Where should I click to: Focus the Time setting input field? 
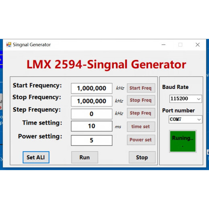pyautogui.click(x=92, y=126)
